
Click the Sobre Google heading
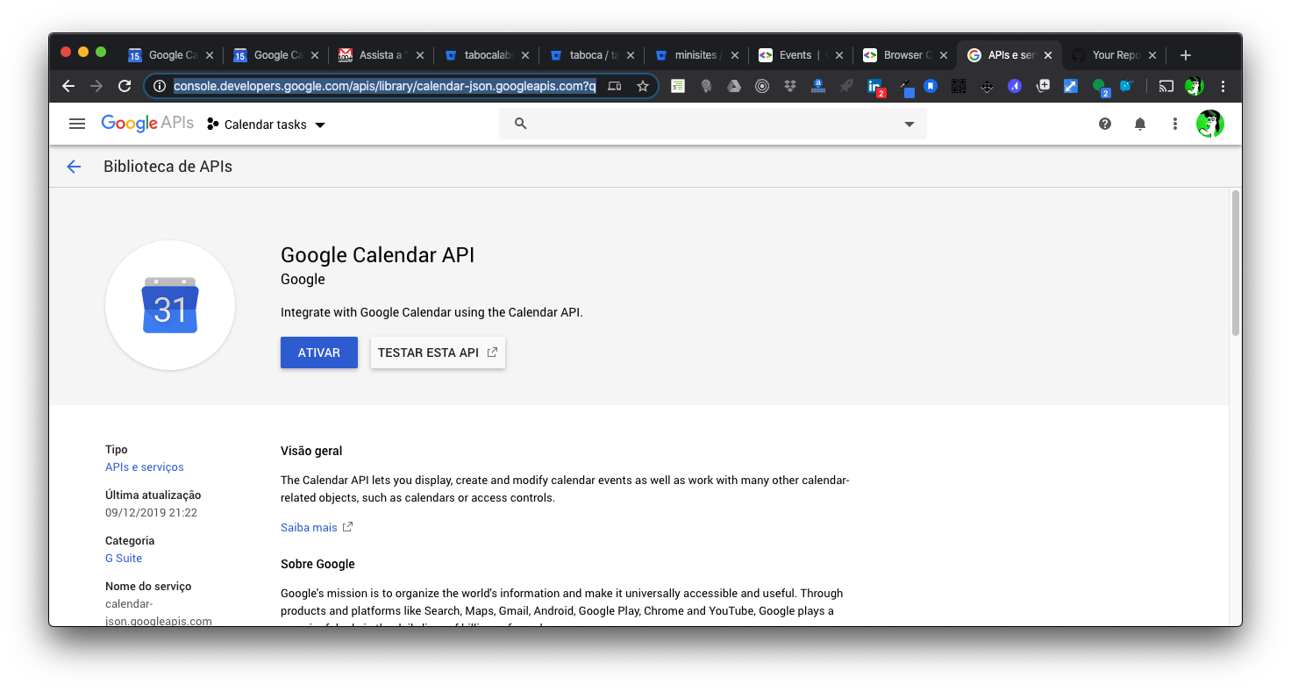coord(317,564)
